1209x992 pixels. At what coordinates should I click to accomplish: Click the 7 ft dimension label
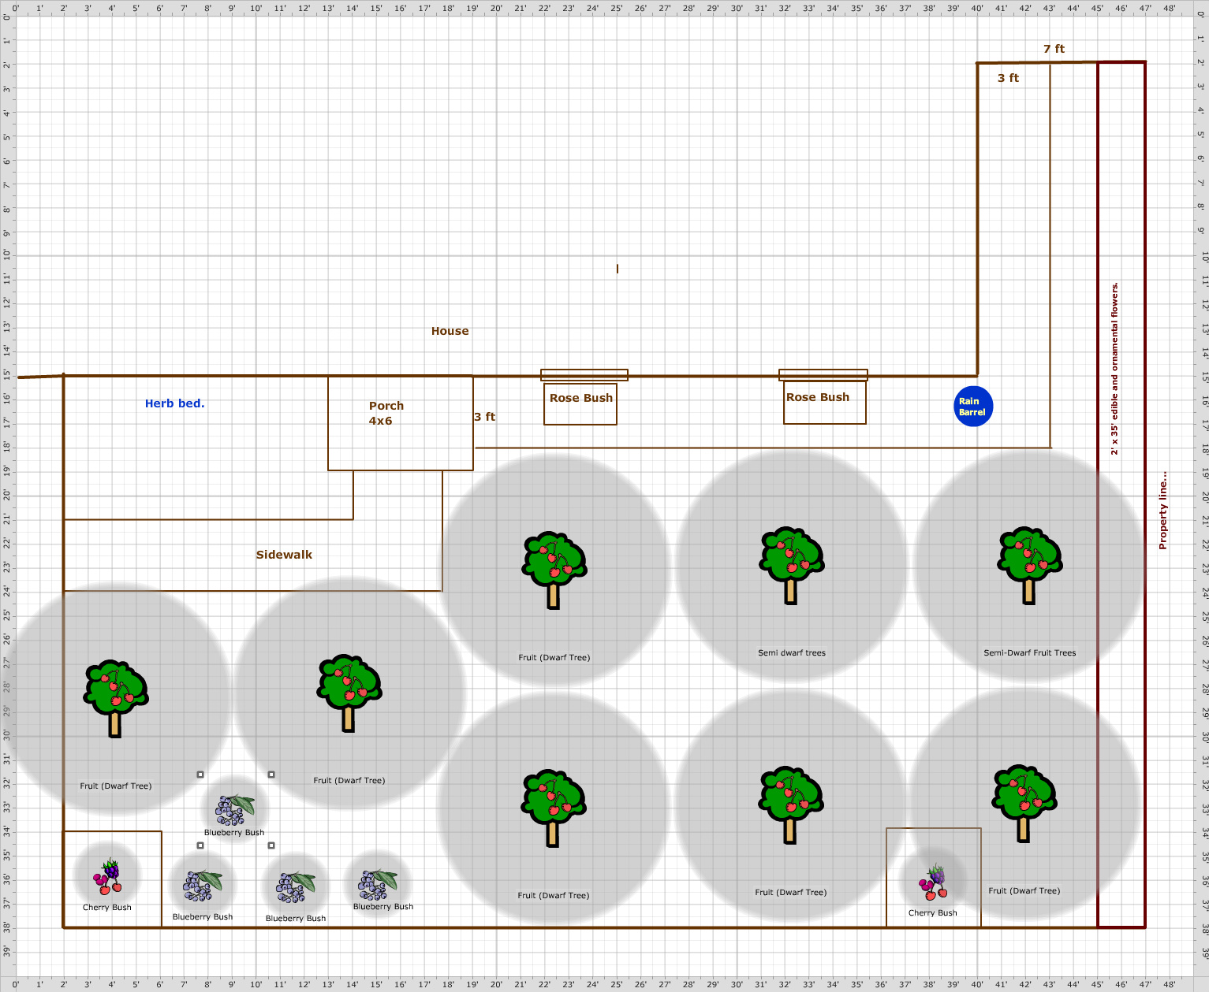point(1054,49)
